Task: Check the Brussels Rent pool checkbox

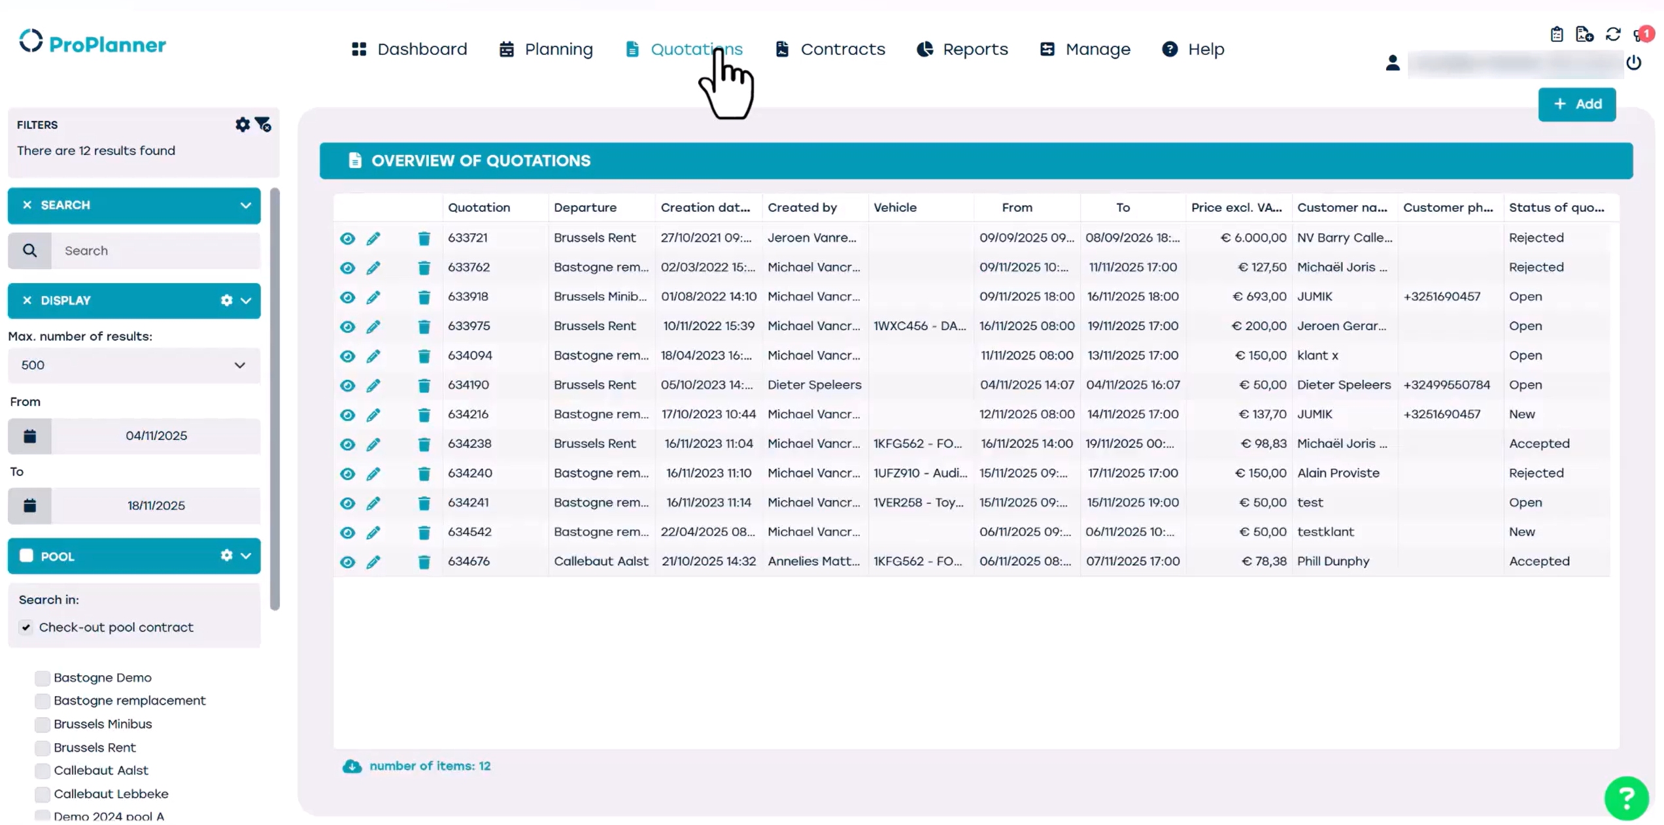Action: 42,747
